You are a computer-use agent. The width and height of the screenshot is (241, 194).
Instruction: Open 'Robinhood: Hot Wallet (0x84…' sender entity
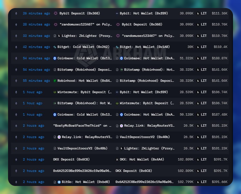pos(85,81)
